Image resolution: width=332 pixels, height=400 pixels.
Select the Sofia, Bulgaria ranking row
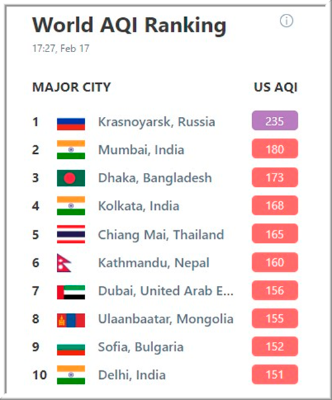pos(165,347)
